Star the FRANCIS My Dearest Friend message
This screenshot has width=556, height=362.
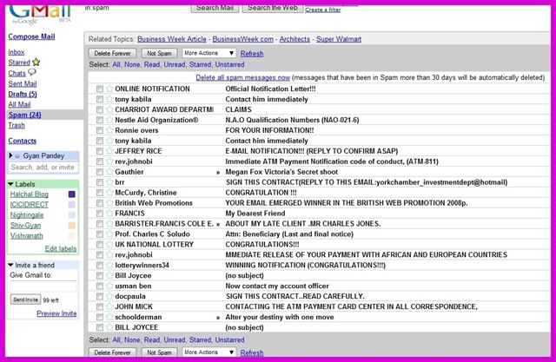point(109,214)
